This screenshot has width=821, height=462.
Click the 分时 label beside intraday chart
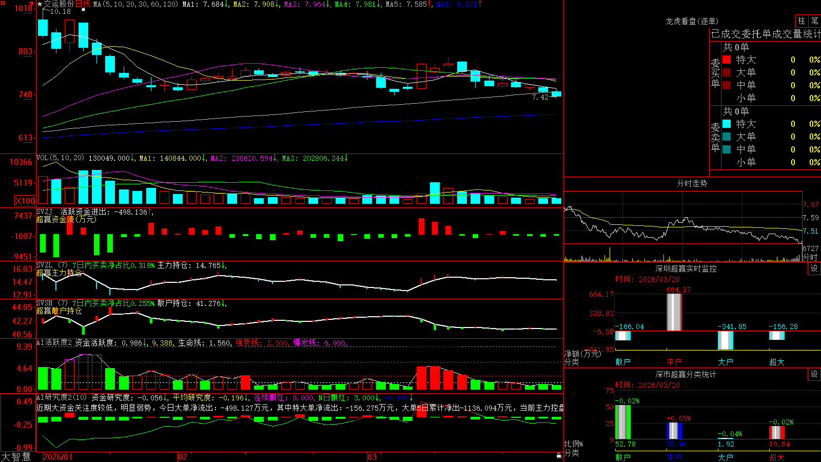[810, 257]
